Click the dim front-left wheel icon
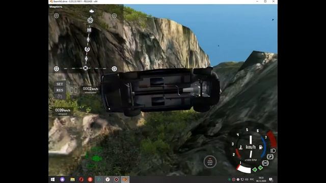The width and height of the screenshot is (326, 183). [57, 16]
